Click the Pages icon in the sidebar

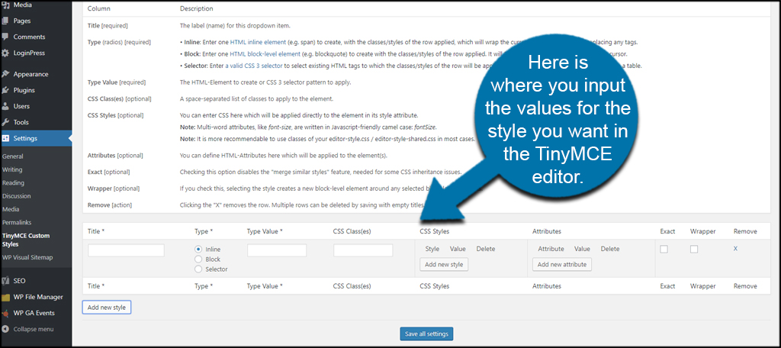click(x=5, y=21)
